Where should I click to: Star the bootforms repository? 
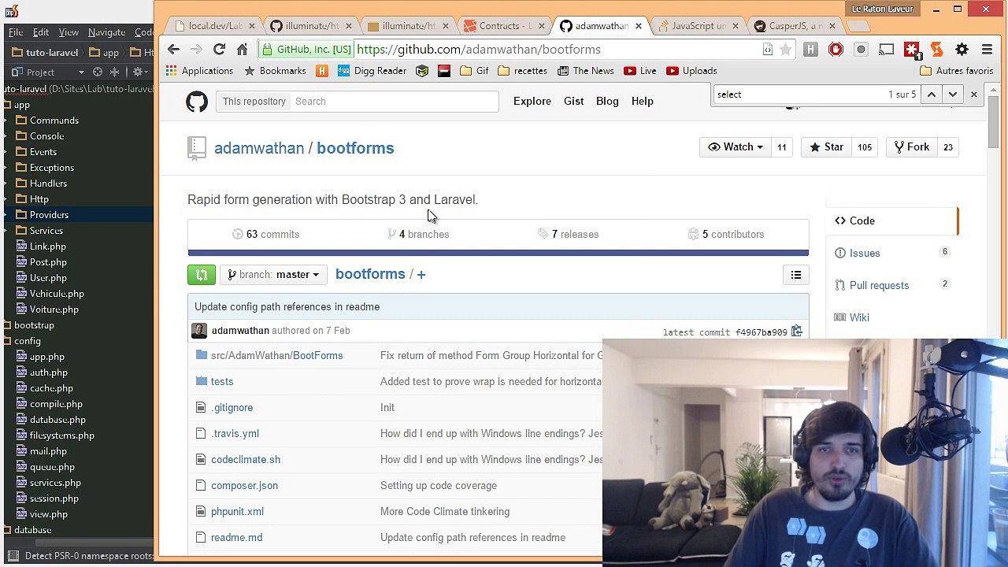pos(827,147)
